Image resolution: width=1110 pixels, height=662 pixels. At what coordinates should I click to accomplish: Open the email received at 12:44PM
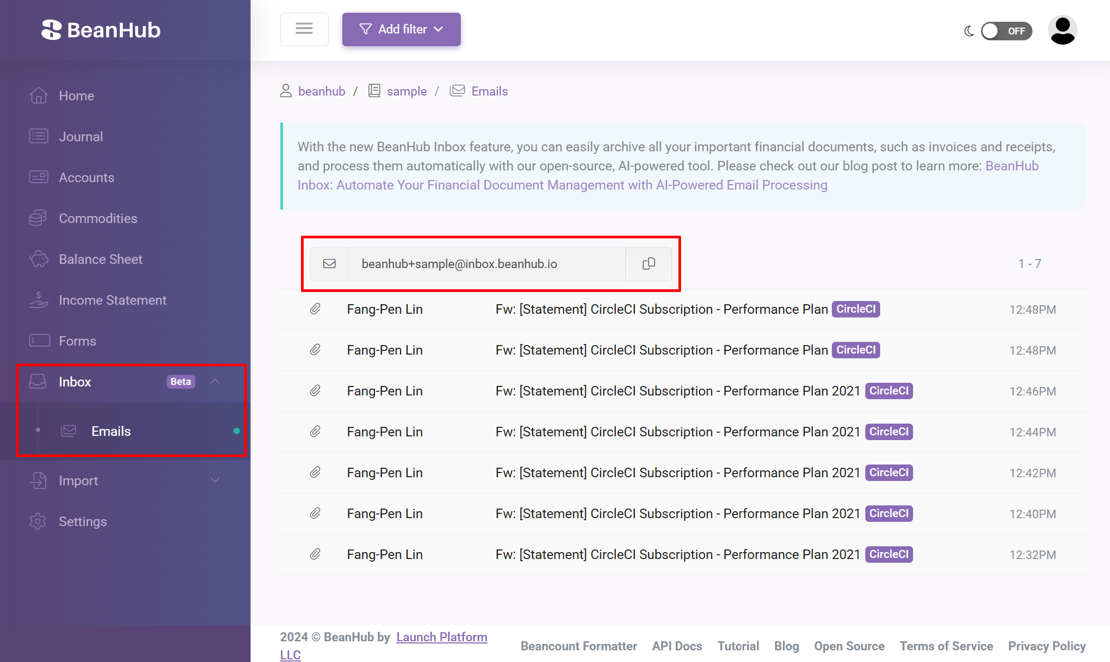click(x=683, y=432)
